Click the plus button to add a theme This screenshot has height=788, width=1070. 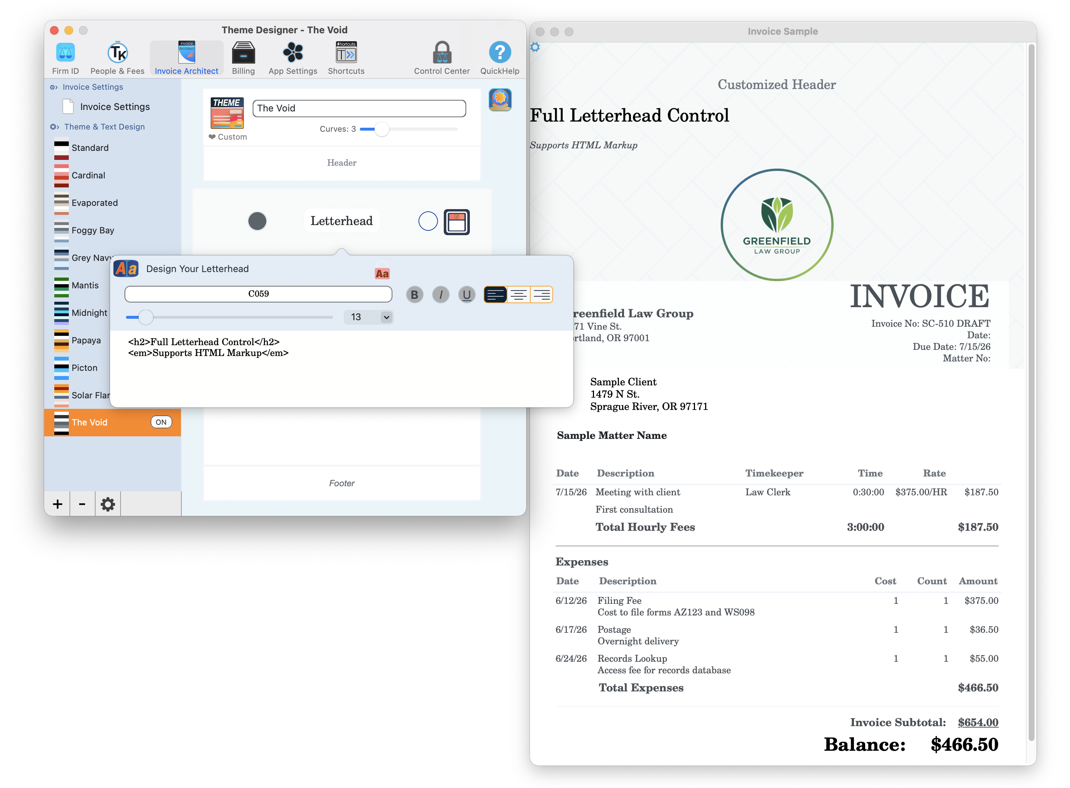pos(57,504)
